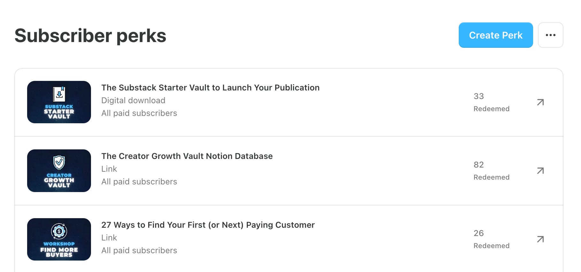This screenshot has width=581, height=272.
Task: Click the Create Perk button
Action: point(496,35)
